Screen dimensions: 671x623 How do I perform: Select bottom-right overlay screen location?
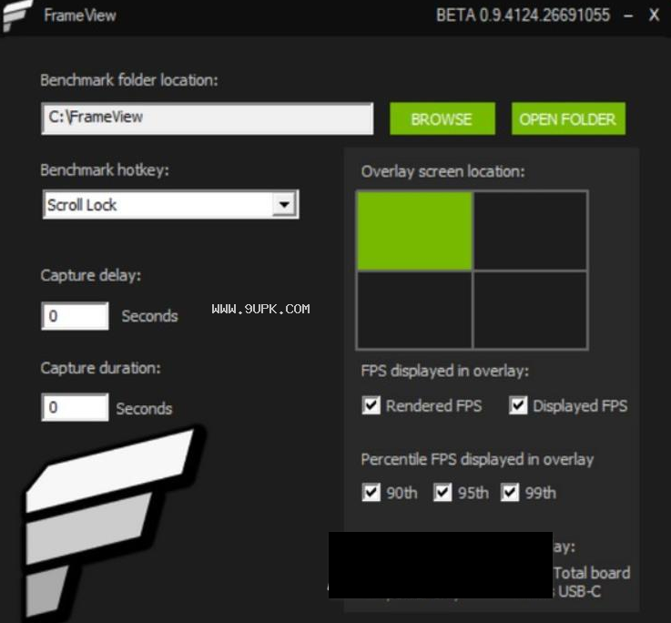tap(530, 310)
